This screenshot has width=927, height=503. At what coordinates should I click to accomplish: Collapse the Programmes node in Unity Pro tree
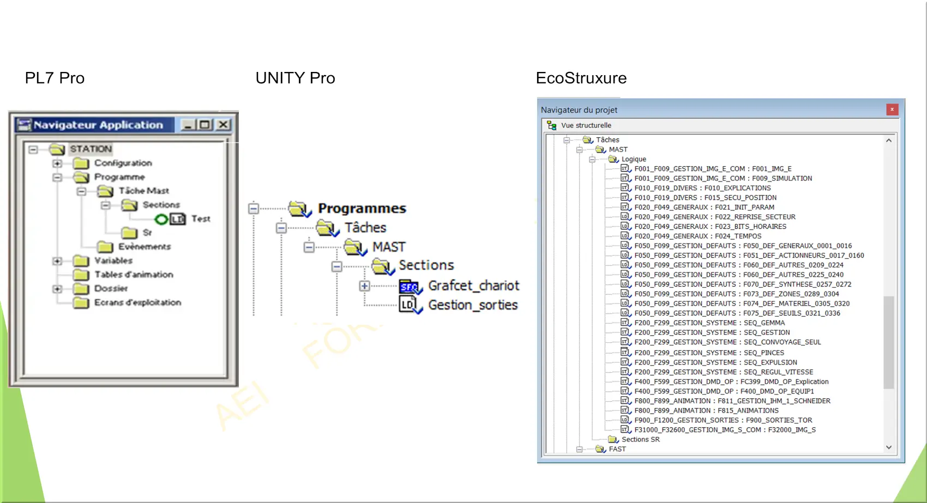pyautogui.click(x=254, y=208)
